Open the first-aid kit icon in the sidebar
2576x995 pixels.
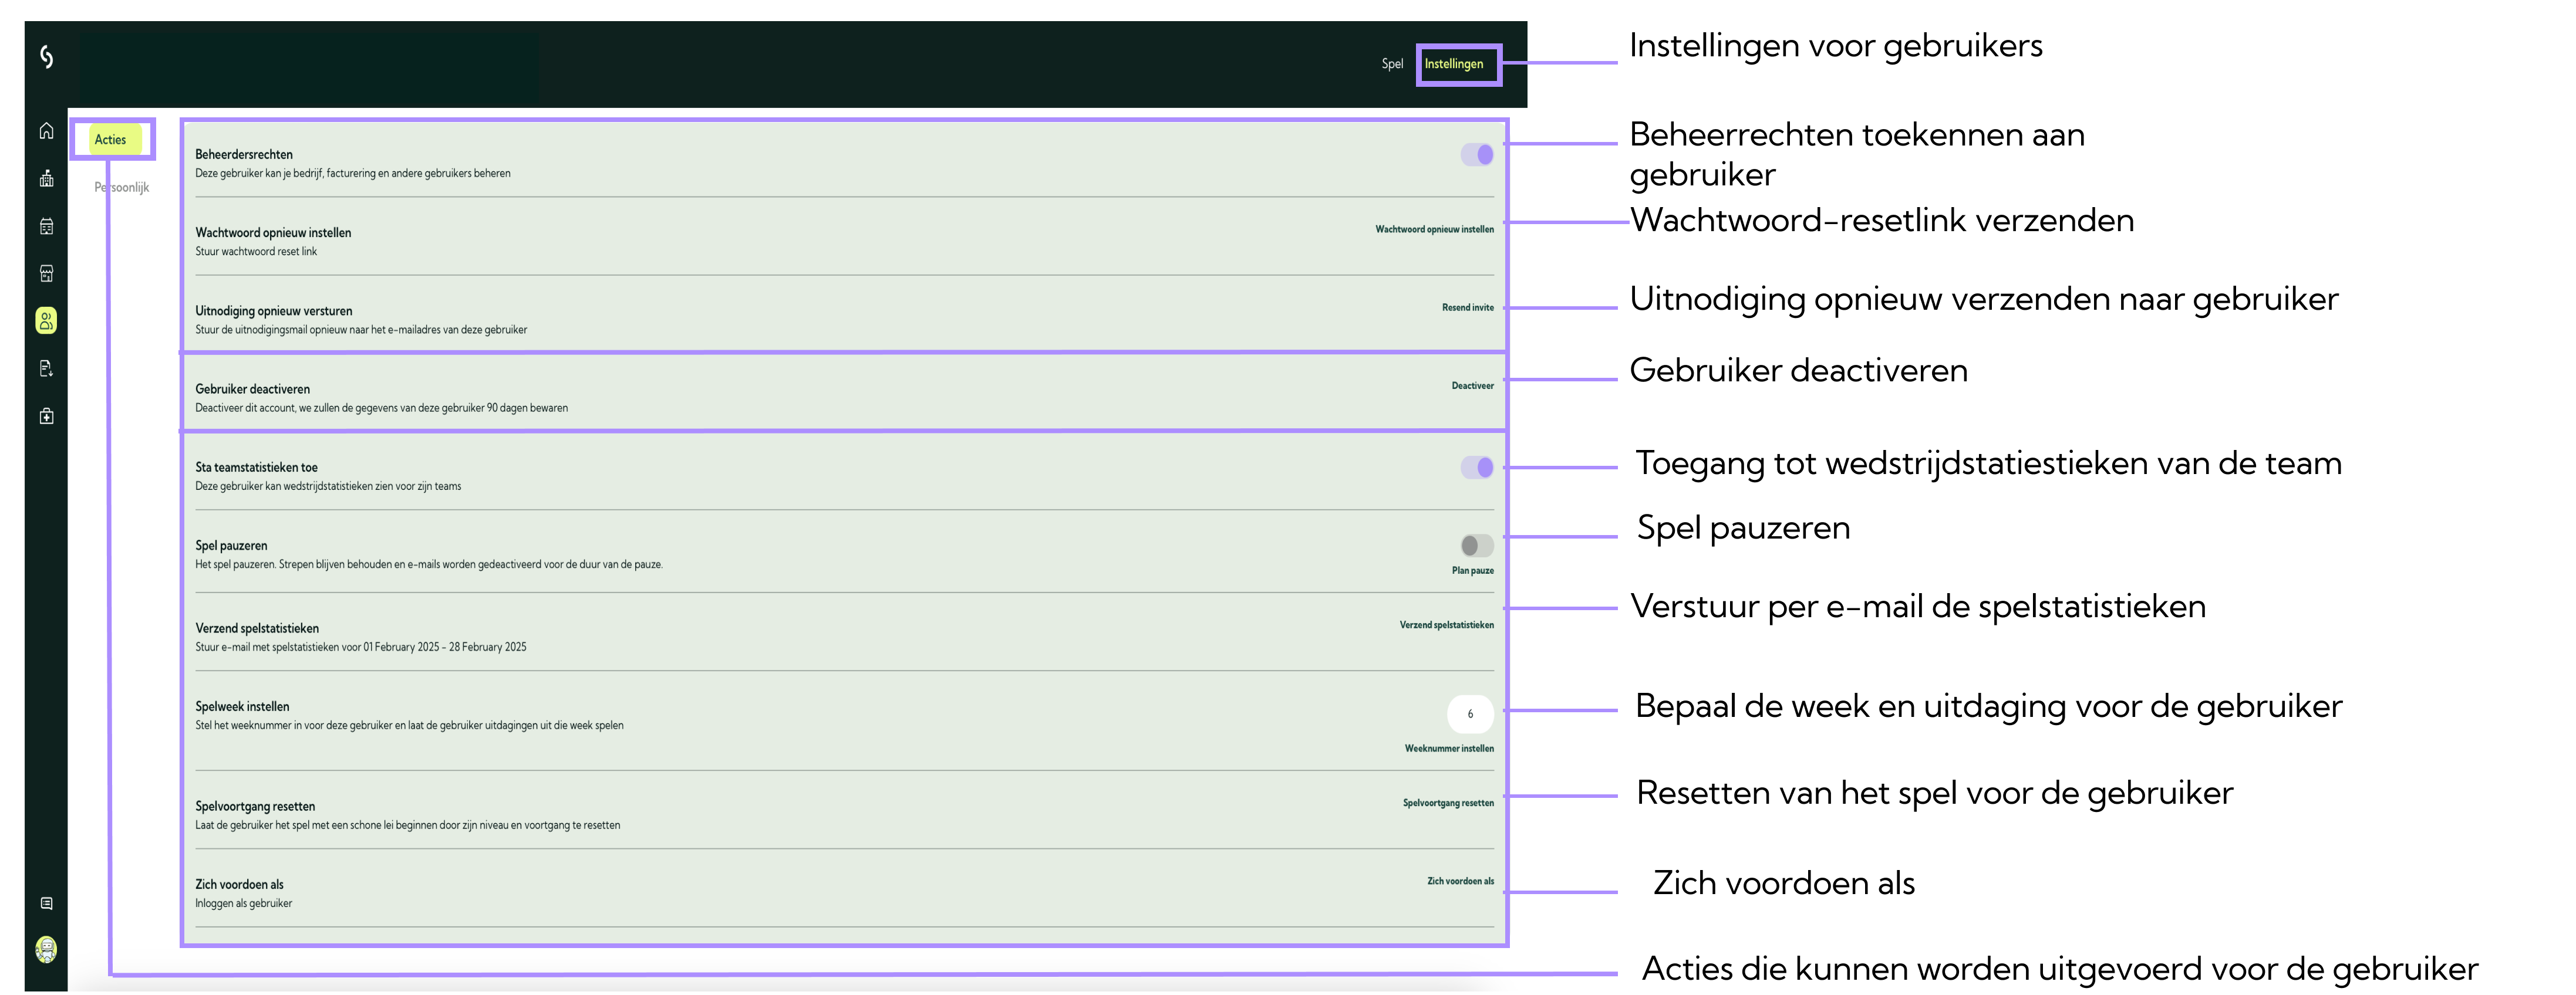click(x=46, y=417)
